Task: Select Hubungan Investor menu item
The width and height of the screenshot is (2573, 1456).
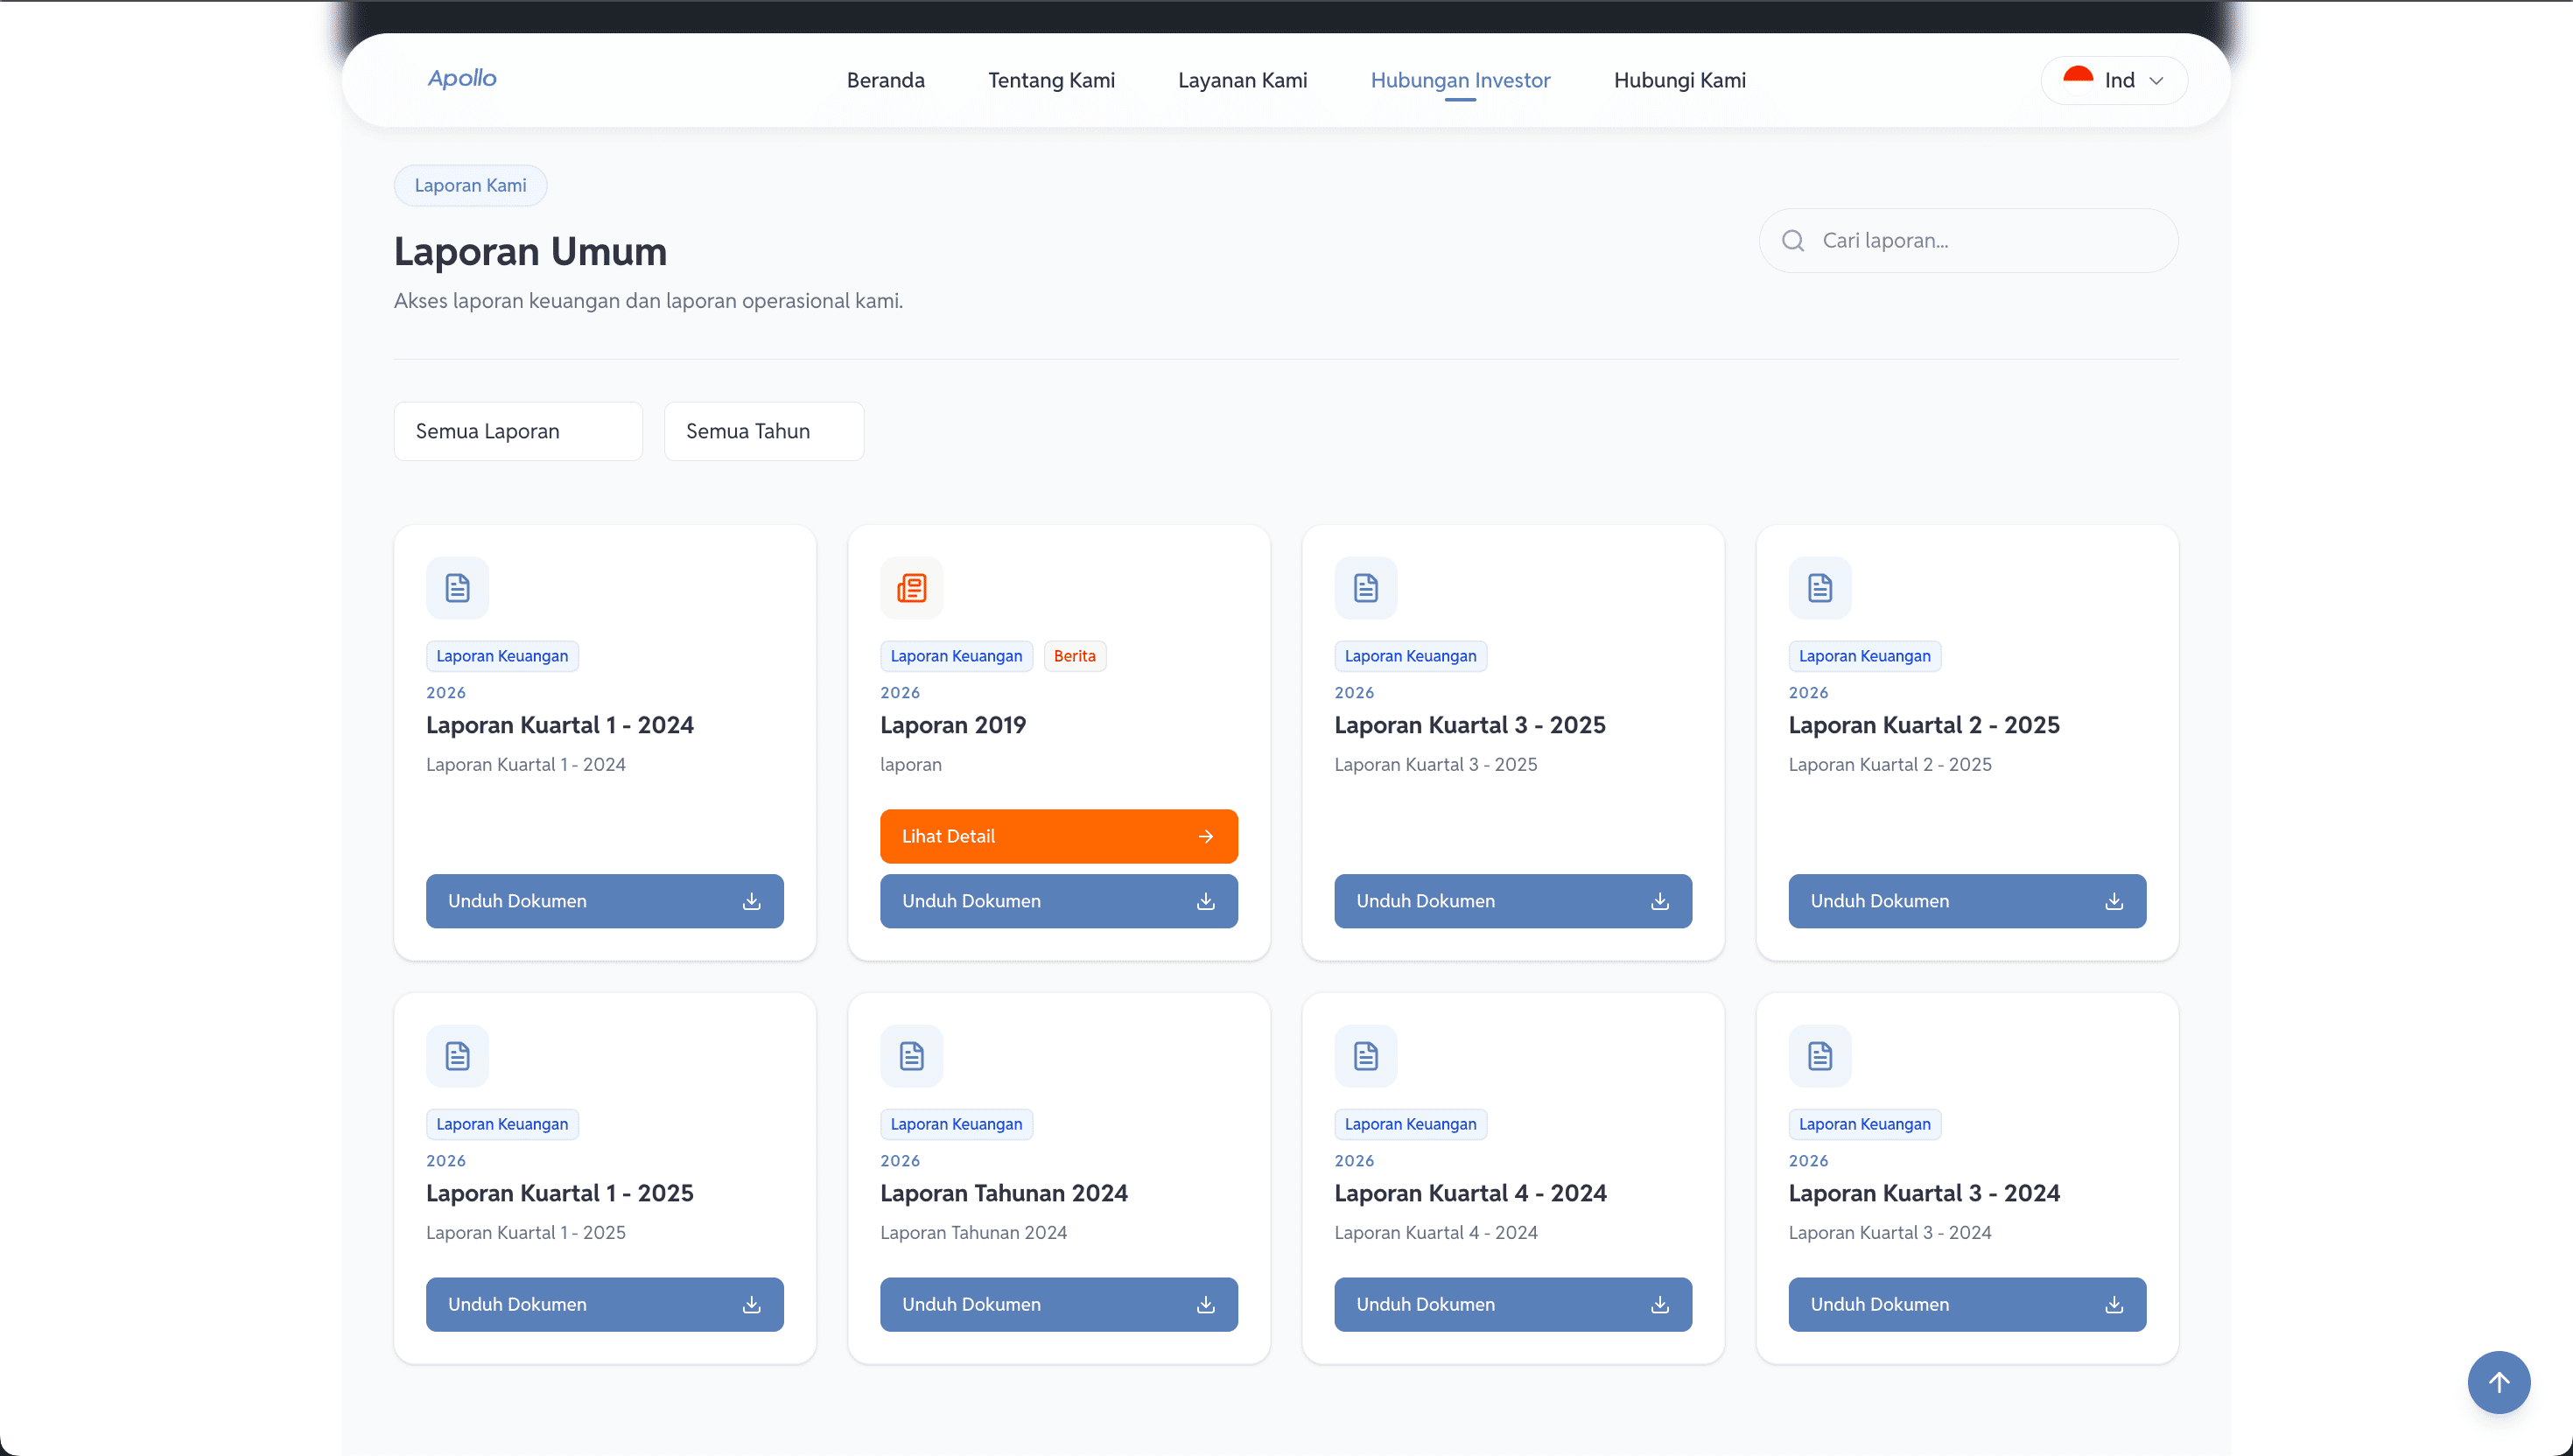Action: click(x=1460, y=80)
